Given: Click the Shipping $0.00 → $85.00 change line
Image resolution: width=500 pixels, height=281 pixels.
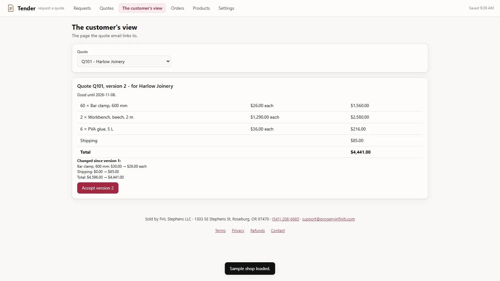Looking at the screenshot, I should tap(98, 172).
